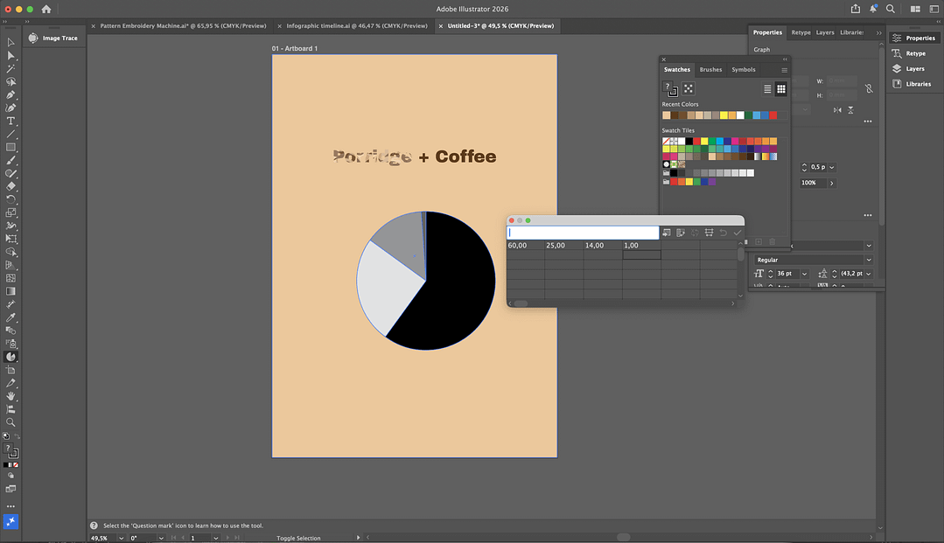This screenshot has width=944, height=543.
Task: Switch to the Brushes tab
Action: pyautogui.click(x=710, y=70)
